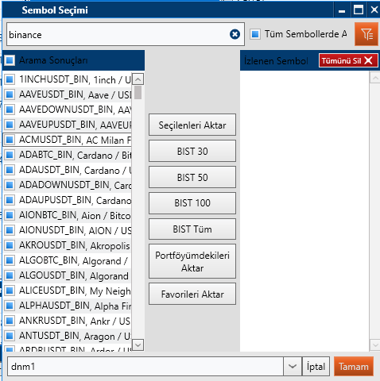Image resolution: width=380 pixels, height=381 pixels.
Task: Check the ANKRUSDT_BIN checkbox
Action: [x=10, y=321]
